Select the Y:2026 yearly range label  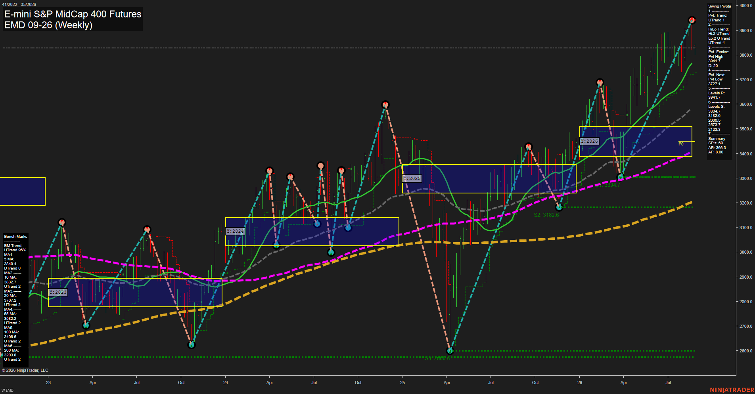[589, 141]
